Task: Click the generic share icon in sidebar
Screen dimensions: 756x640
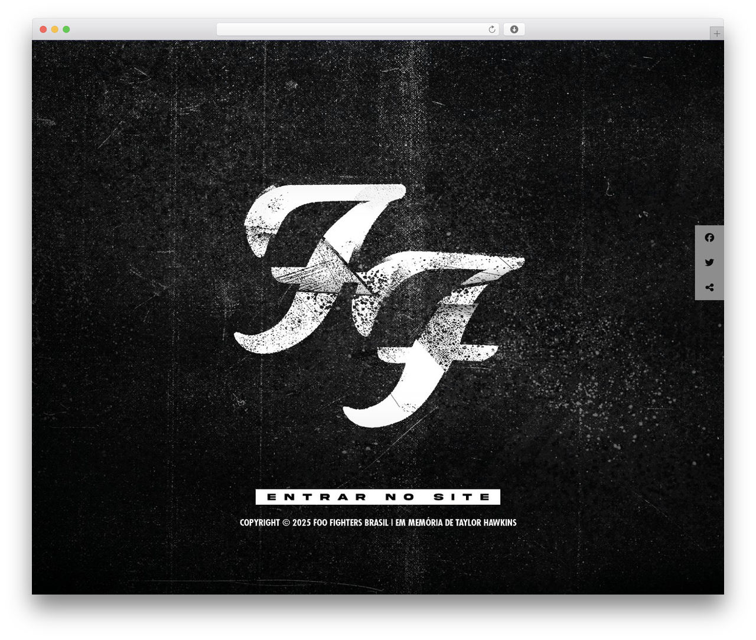Action: pyautogui.click(x=709, y=288)
